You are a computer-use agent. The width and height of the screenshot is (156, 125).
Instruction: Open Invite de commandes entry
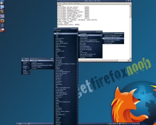90,49
